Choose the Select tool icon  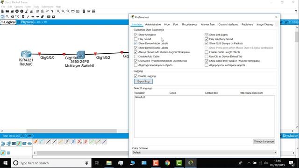pos(2,17)
